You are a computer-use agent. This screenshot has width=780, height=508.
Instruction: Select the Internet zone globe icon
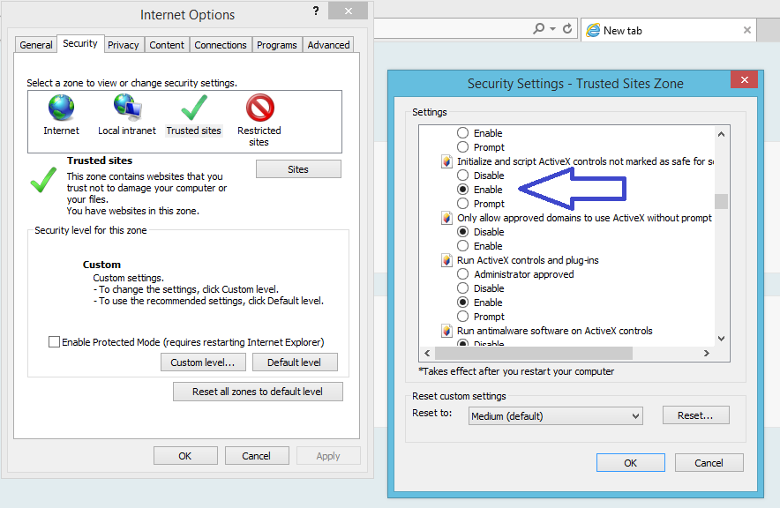coord(61,108)
